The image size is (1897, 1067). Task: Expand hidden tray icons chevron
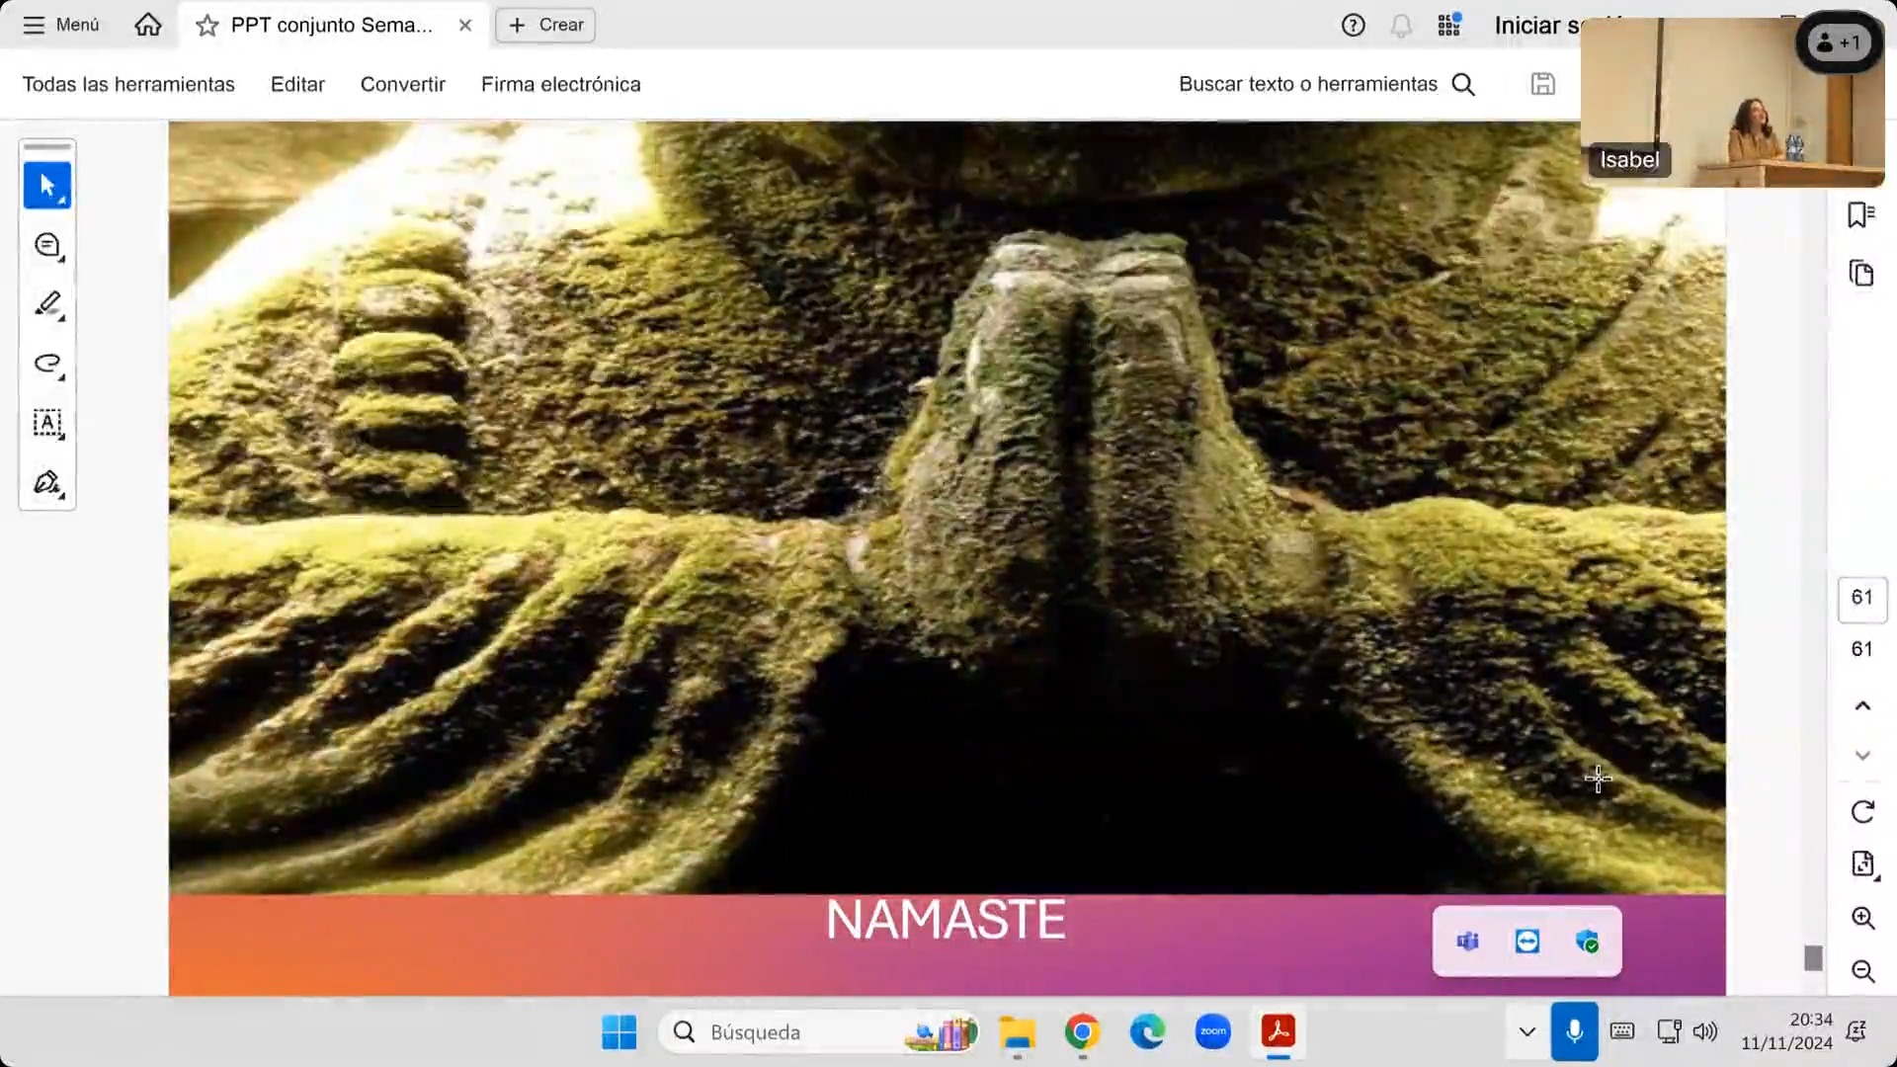[1526, 1032]
